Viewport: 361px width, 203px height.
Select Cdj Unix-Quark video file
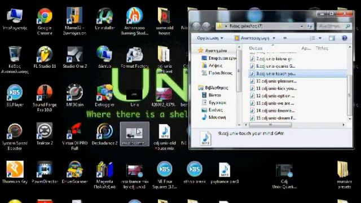[284, 176]
